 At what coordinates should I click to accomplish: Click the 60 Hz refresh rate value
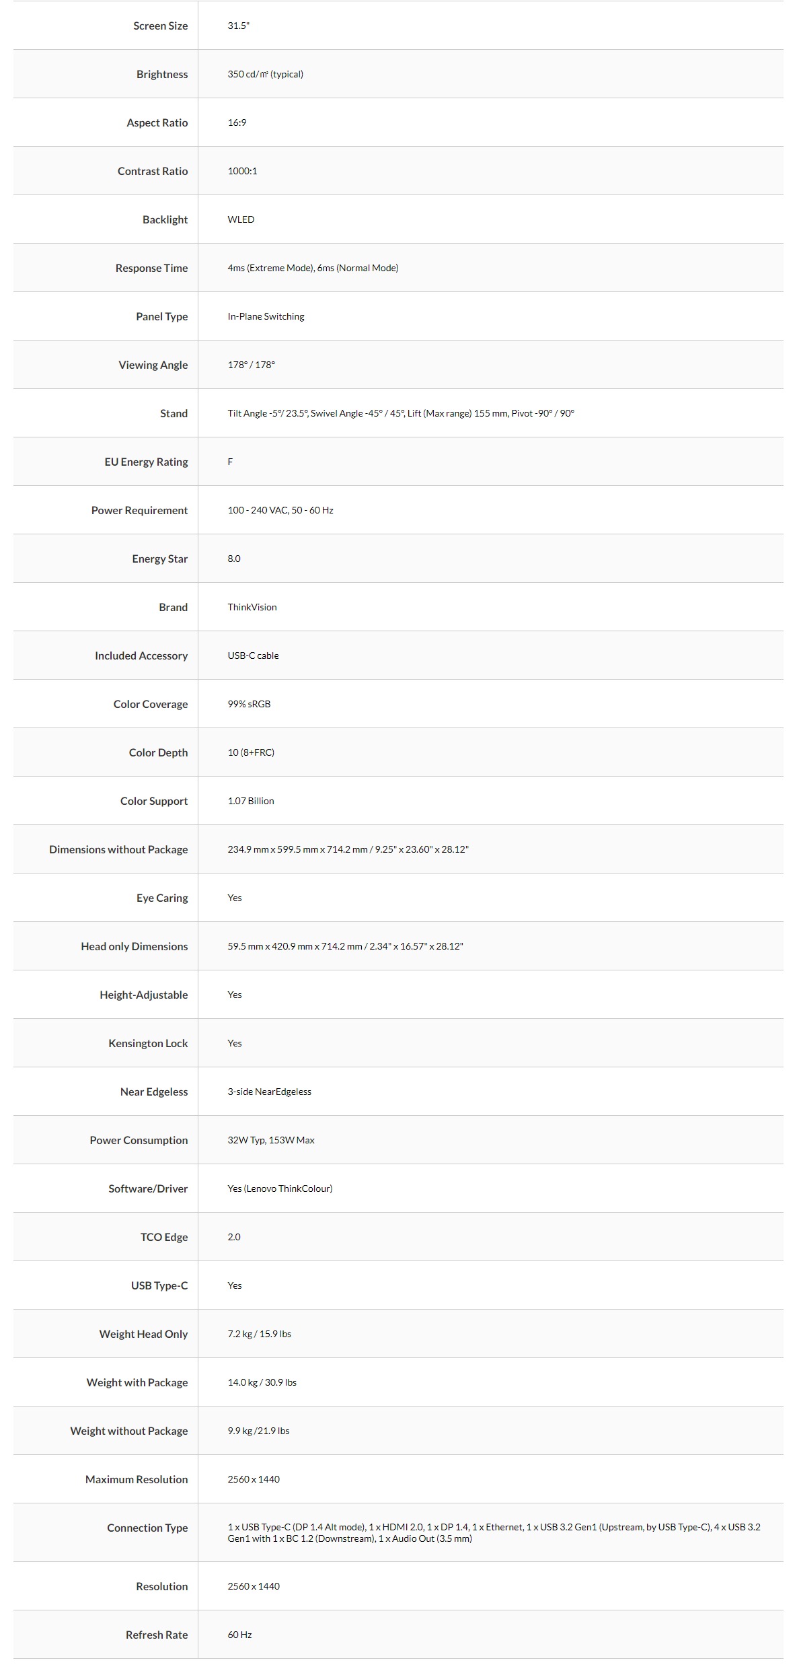239,1635
